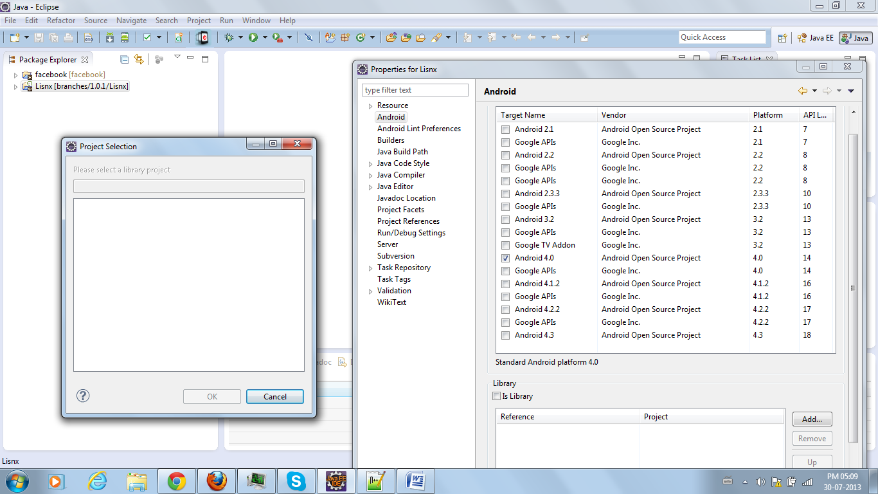Check the Android 2.1 target checkbox

505,129
